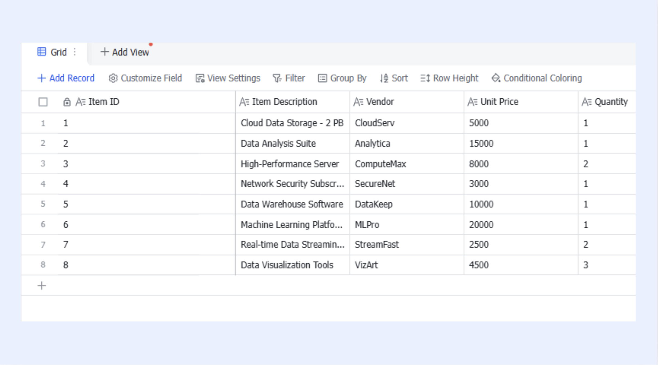The height and width of the screenshot is (365, 658).
Task: Select the 'DataKeep' vendor cell
Action: coord(407,204)
